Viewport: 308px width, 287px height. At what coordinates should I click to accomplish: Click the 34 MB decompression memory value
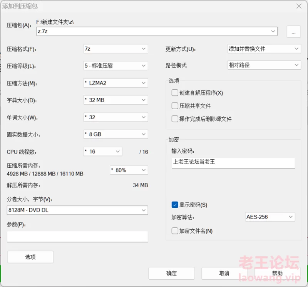141,185
